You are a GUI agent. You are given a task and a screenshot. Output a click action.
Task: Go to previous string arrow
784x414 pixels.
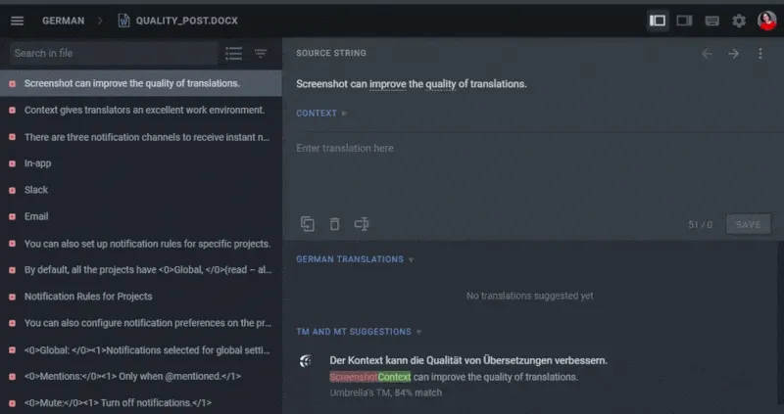(x=707, y=54)
